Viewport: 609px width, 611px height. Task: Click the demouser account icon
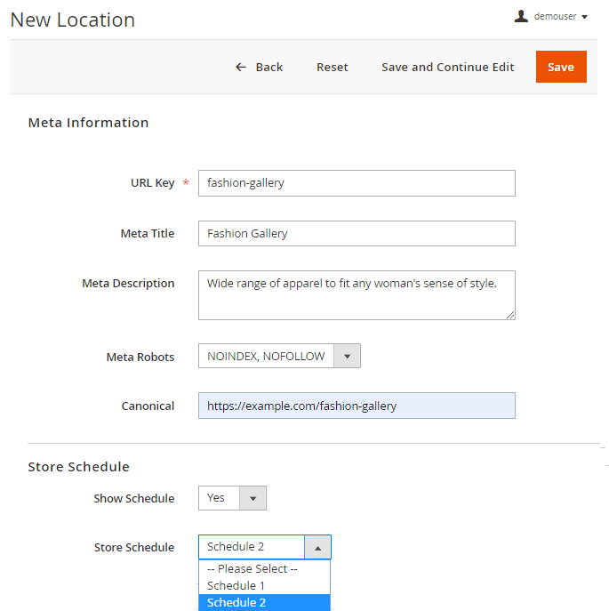click(x=521, y=16)
